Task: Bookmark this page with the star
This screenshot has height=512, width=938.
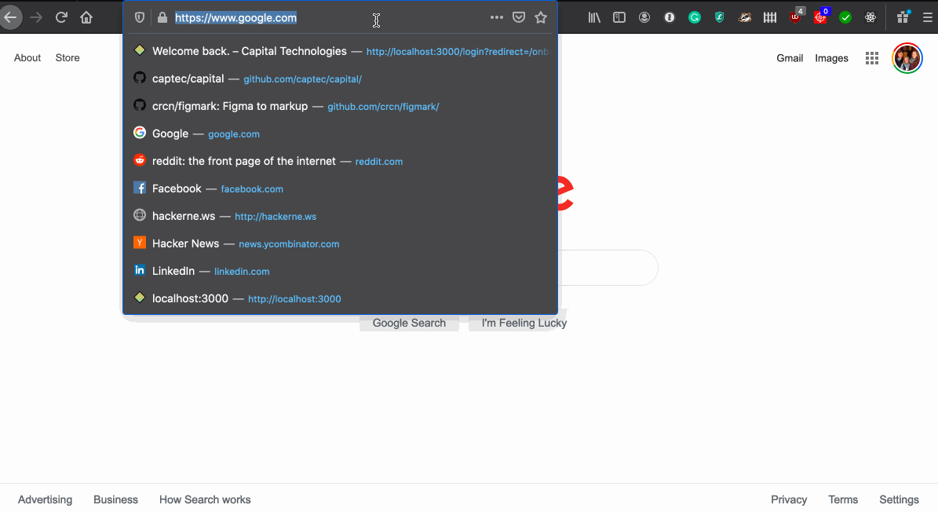Action: click(541, 17)
